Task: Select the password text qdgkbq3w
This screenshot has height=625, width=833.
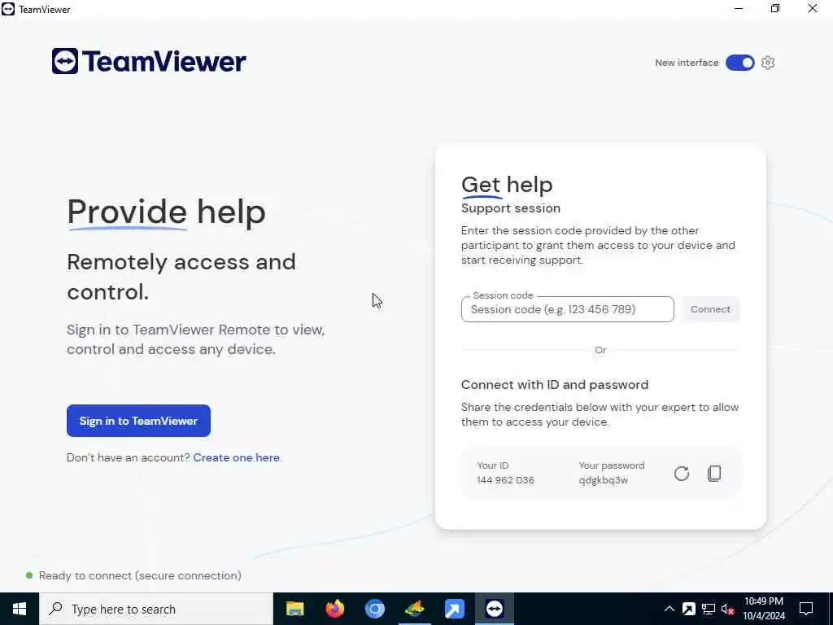Action: (604, 480)
